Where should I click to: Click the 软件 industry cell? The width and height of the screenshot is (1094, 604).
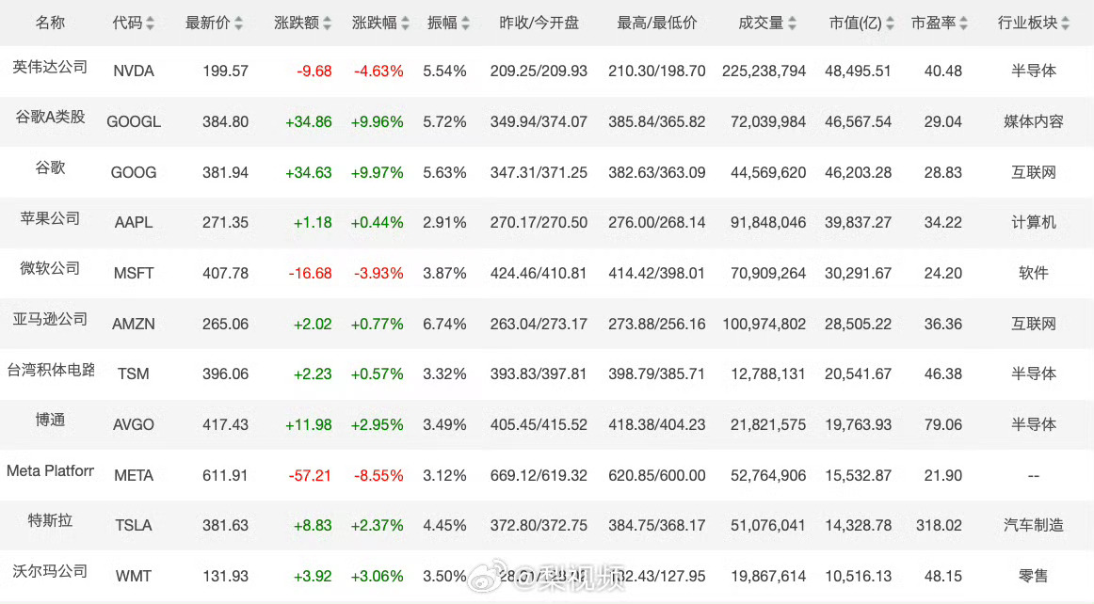(x=1034, y=274)
